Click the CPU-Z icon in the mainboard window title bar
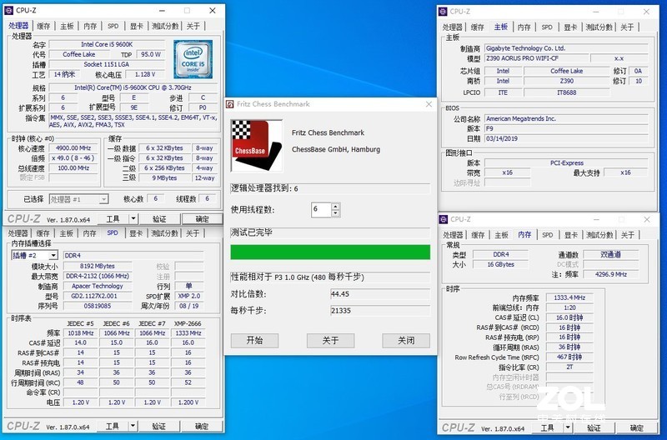The height and width of the screenshot is (440, 667). pyautogui.click(x=443, y=12)
